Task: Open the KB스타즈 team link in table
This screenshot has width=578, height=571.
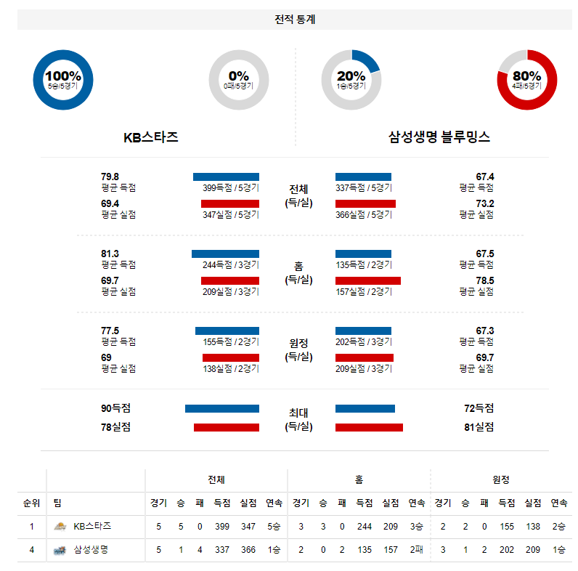Action: 92,527
